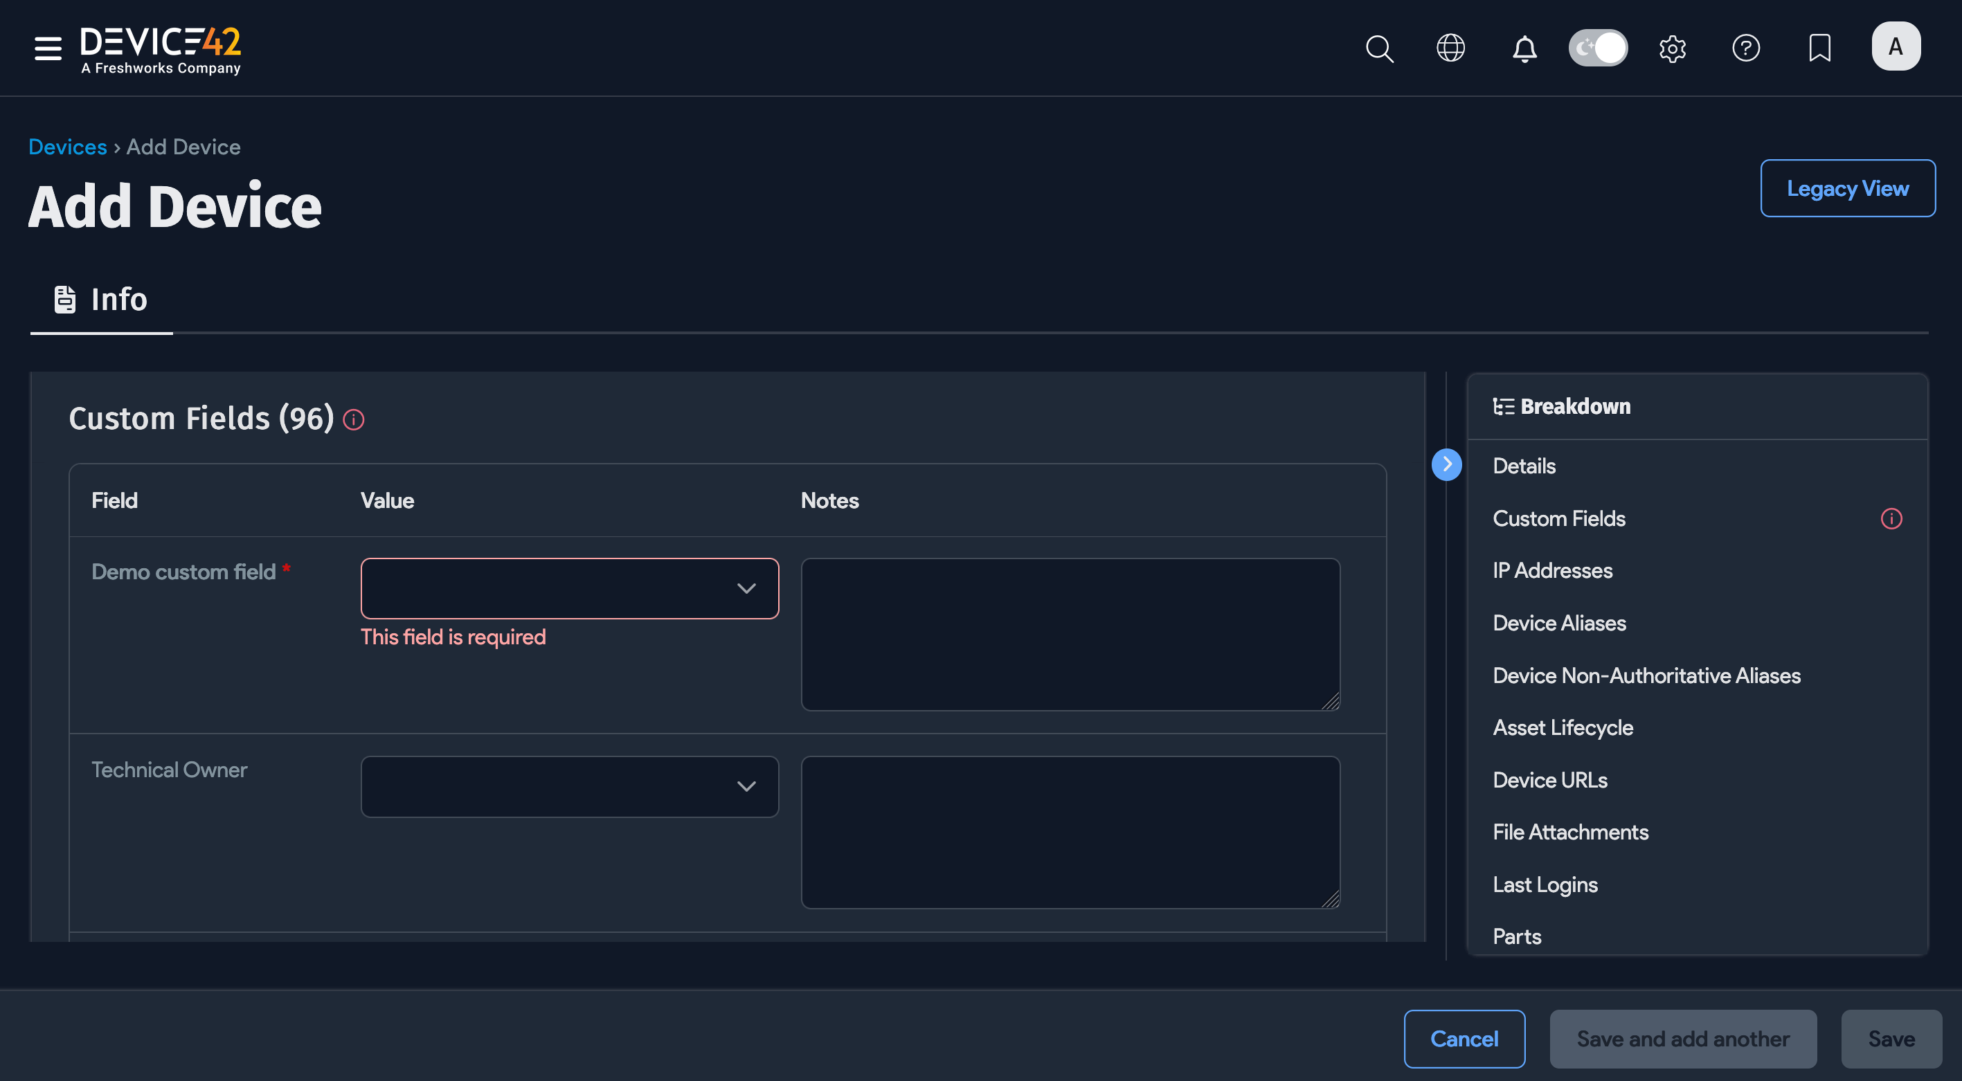Open the notifications bell

tap(1524, 48)
